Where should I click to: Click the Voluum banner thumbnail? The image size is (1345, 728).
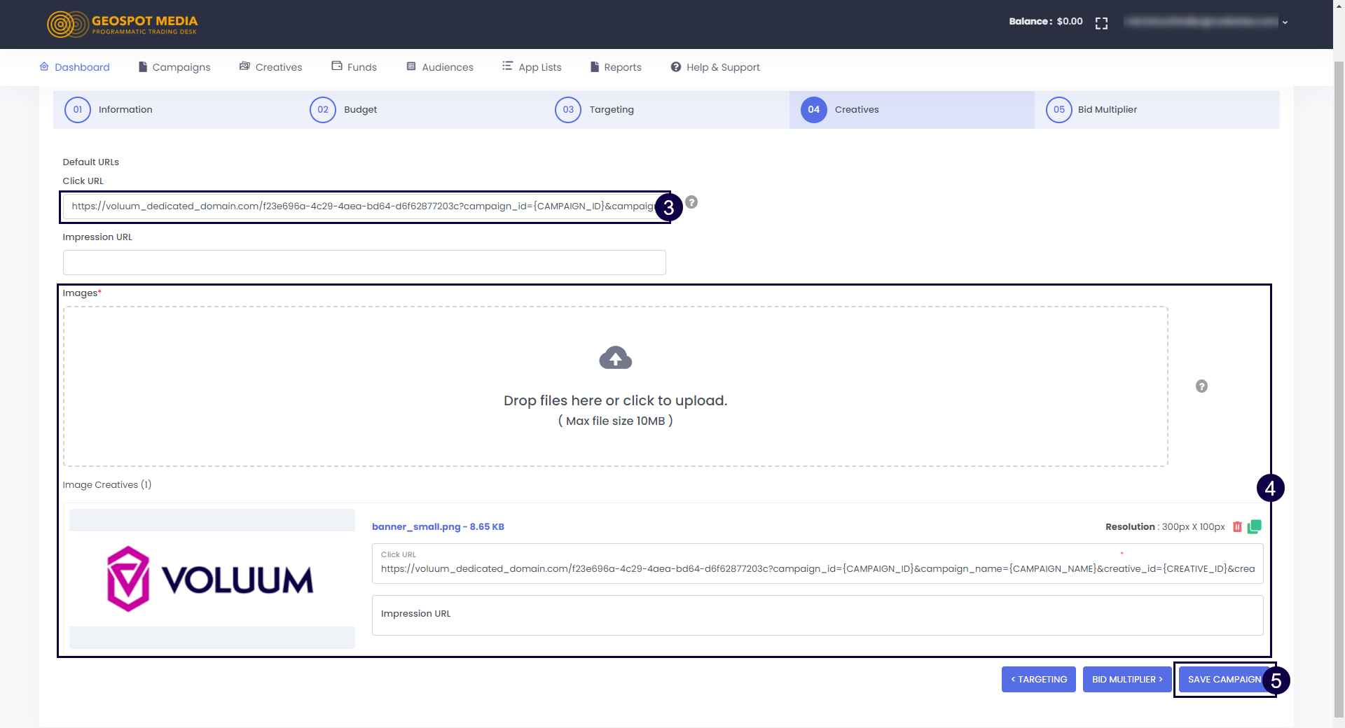pyautogui.click(x=212, y=579)
